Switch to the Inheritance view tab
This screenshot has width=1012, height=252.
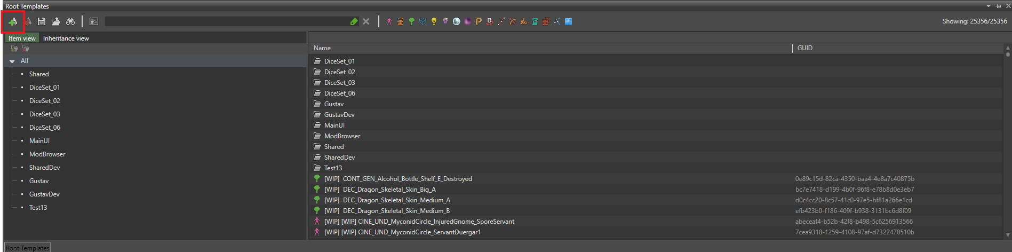[x=66, y=38]
